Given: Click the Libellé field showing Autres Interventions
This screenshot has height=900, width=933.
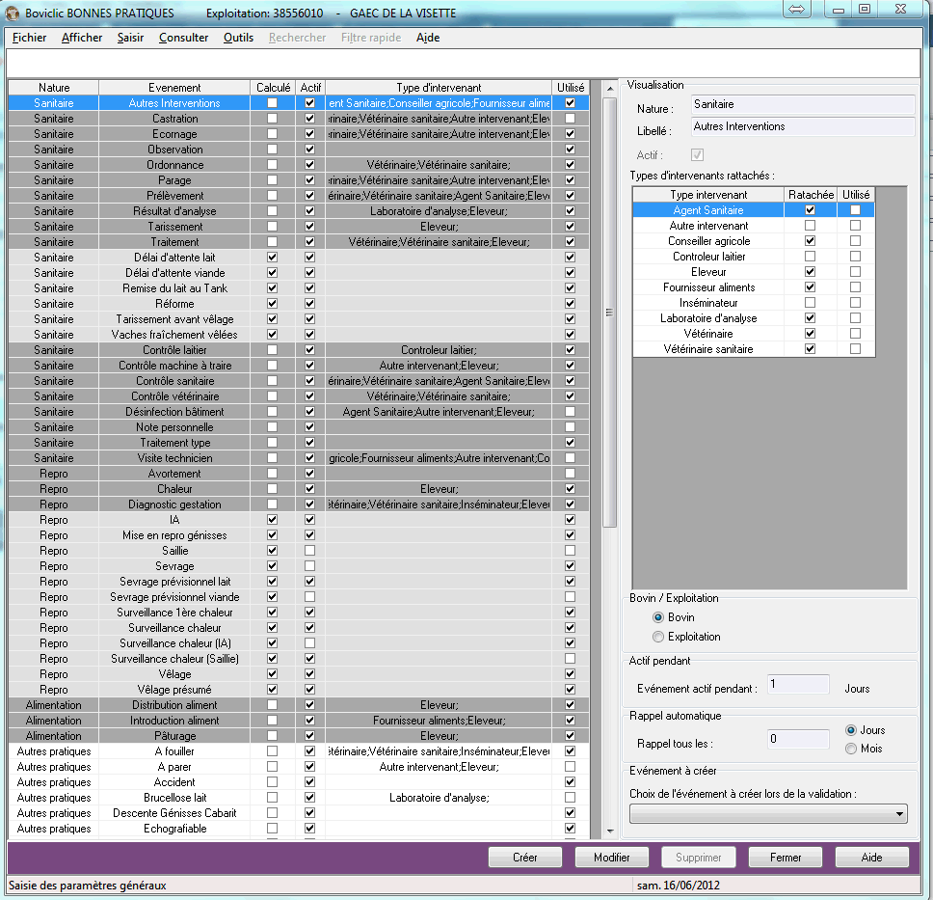Looking at the screenshot, I should 803,126.
